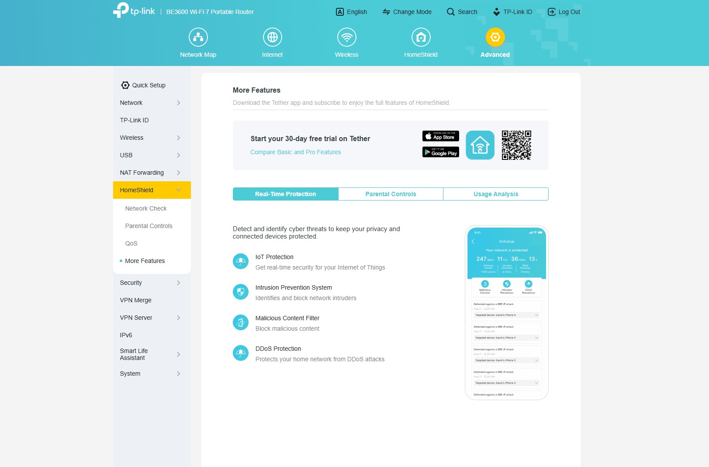Click the Tether QR code

coord(516,145)
